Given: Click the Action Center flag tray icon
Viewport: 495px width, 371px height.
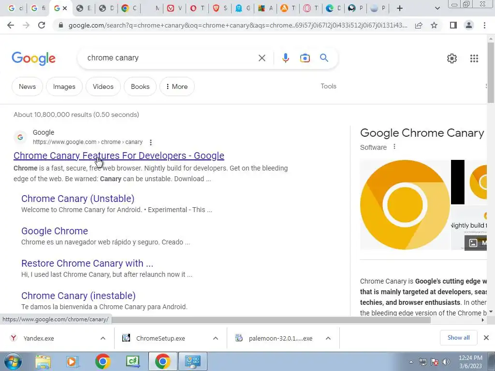Looking at the screenshot, I should click(435, 362).
